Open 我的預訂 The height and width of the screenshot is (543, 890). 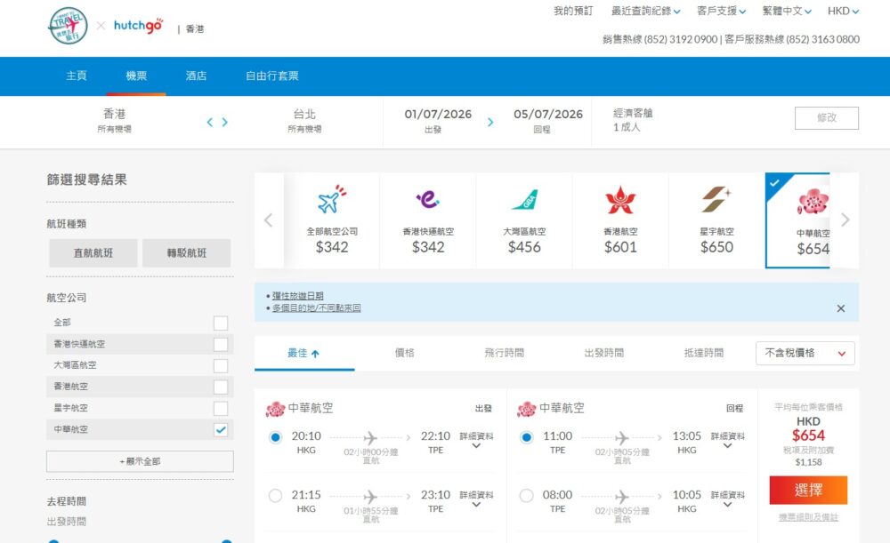[573, 11]
